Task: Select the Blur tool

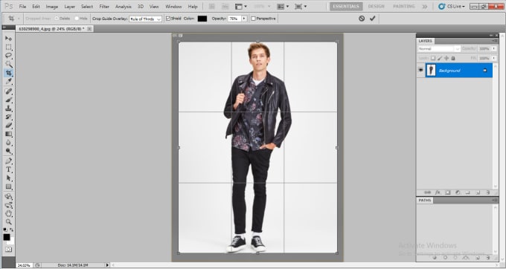Action: tap(8, 143)
